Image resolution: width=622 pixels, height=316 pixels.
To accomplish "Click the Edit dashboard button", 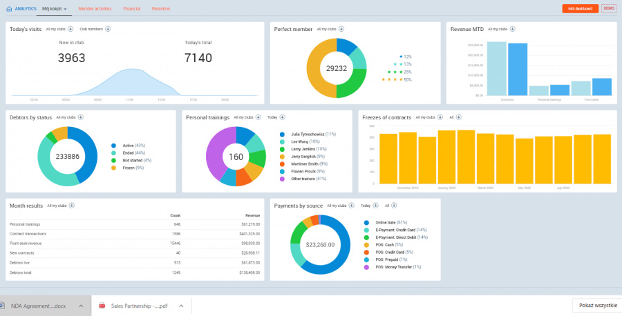I will coord(580,8).
